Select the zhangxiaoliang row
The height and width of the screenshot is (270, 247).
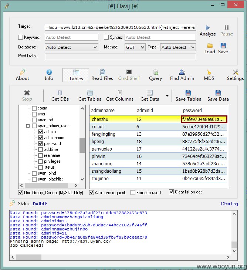(158, 171)
